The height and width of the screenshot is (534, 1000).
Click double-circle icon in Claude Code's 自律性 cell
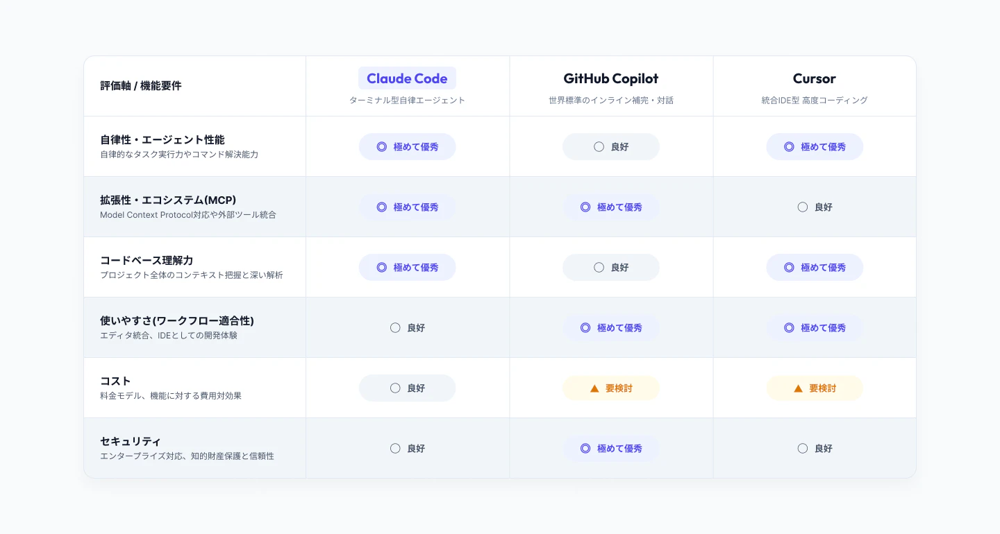381,147
